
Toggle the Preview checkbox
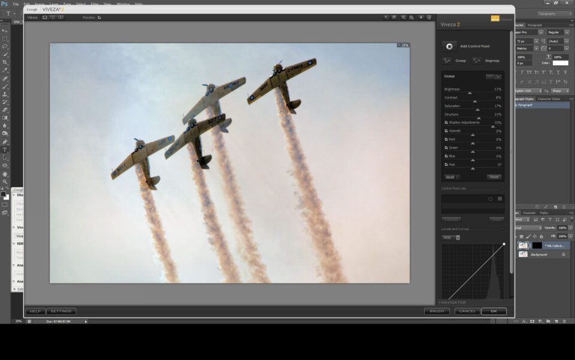(x=99, y=17)
